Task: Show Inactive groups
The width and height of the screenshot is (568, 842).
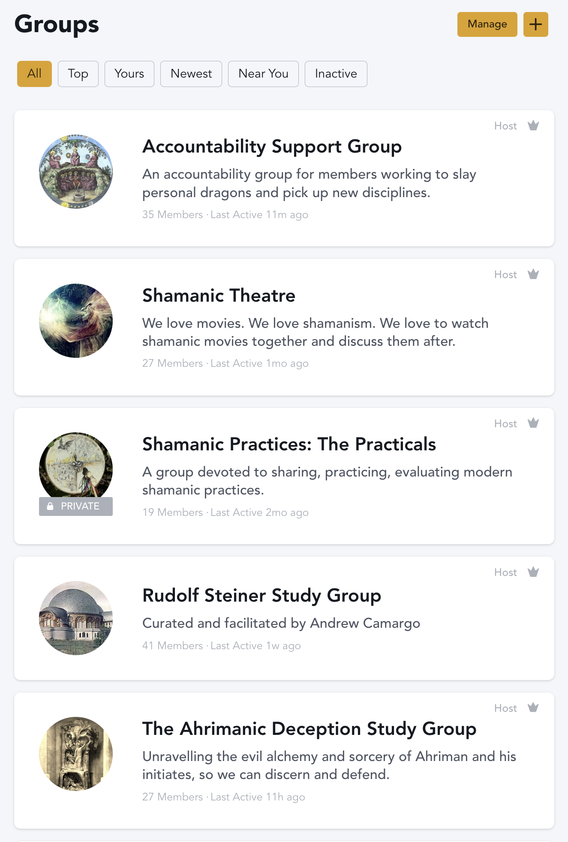Action: (336, 74)
